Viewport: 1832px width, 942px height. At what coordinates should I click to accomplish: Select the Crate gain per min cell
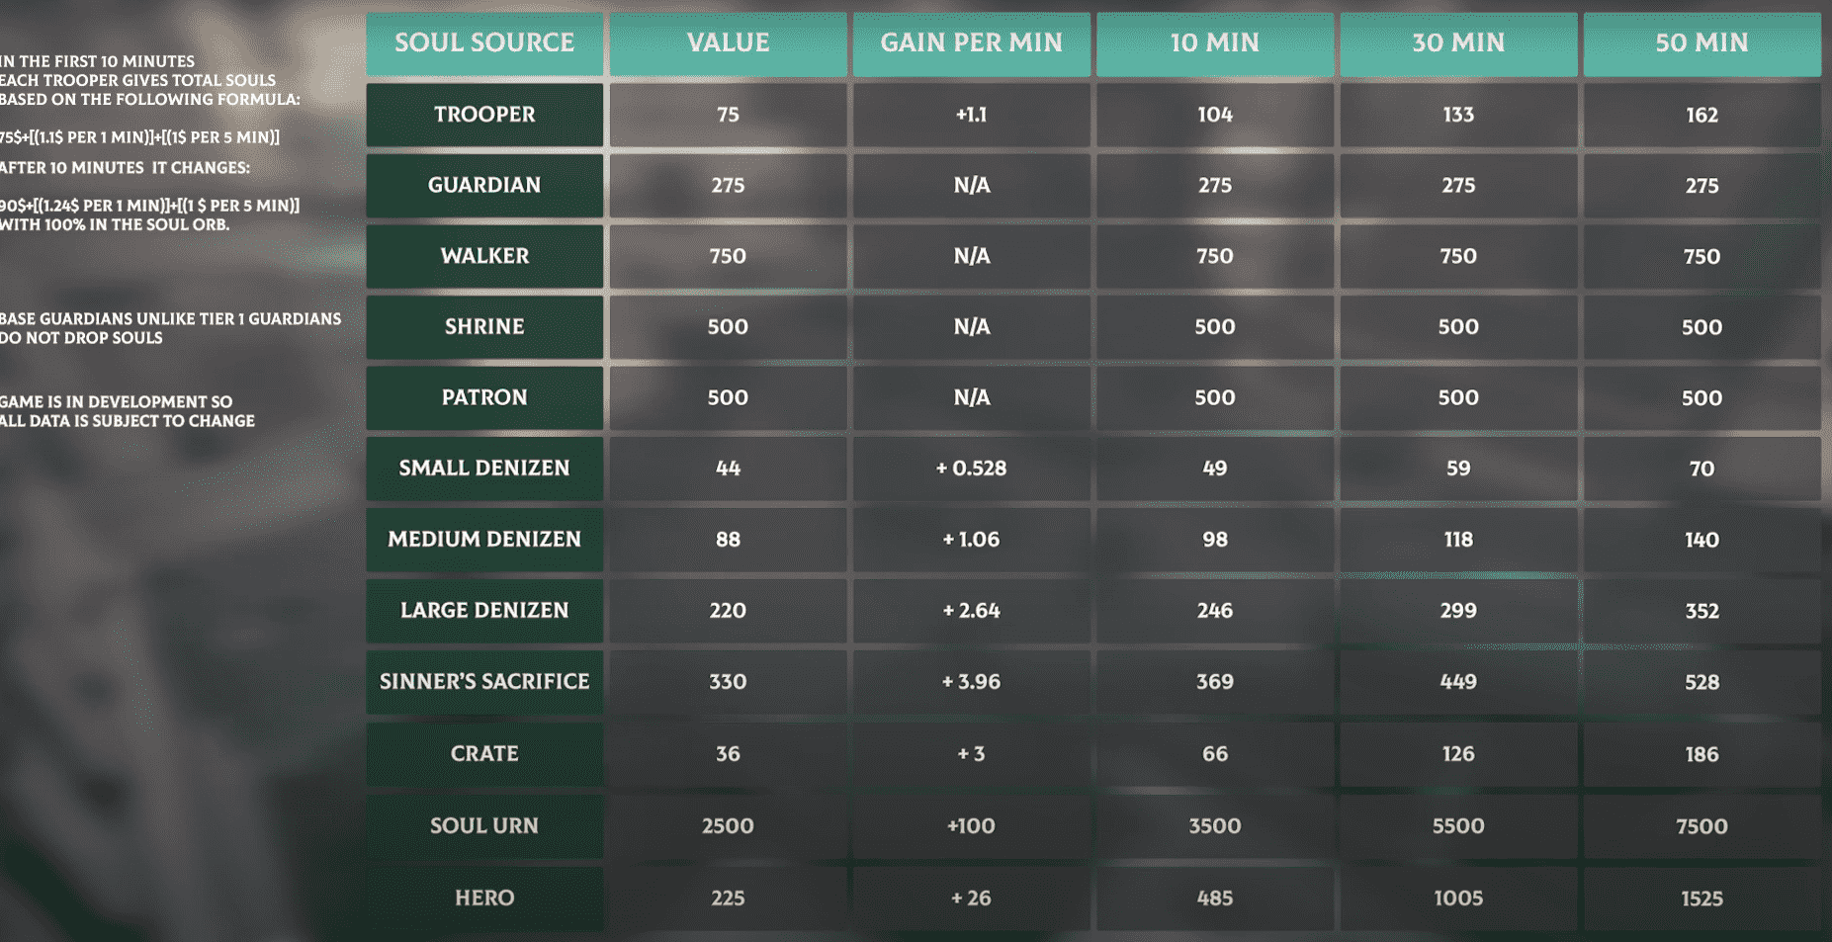(x=971, y=754)
